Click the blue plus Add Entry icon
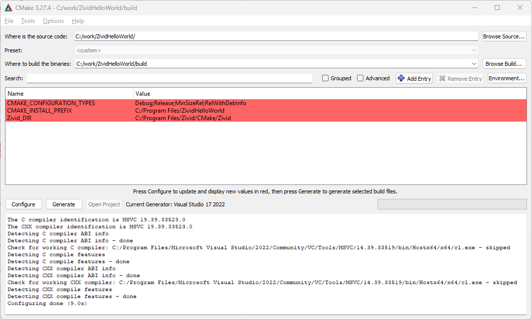 coord(401,78)
